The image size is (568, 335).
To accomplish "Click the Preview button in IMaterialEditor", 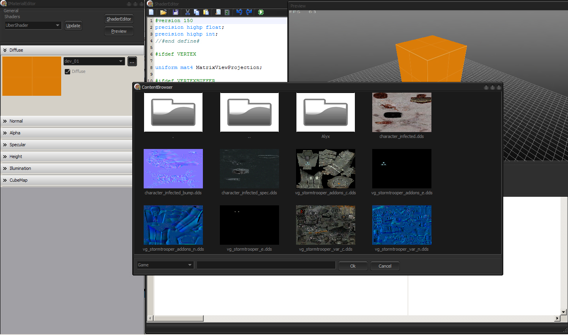I will (x=119, y=31).
